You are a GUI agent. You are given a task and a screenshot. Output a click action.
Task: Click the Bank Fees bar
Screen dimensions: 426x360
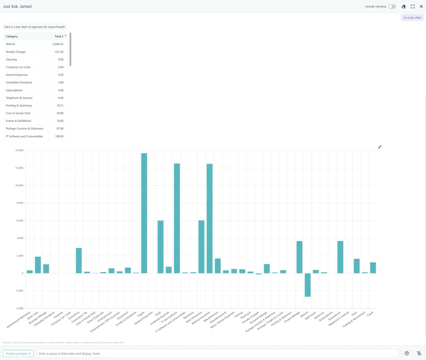[38, 265]
